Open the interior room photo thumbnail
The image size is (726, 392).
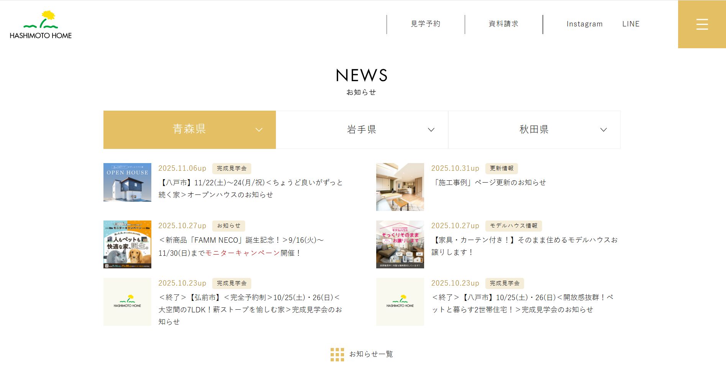pos(400,187)
